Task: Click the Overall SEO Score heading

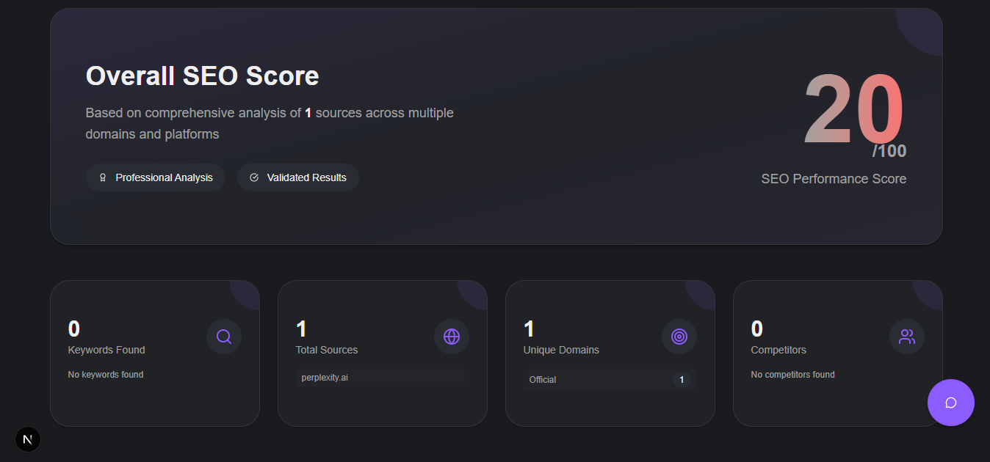Action: click(202, 76)
